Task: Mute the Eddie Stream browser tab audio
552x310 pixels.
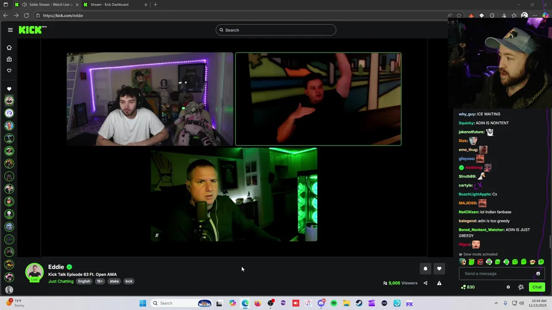Action: point(24,5)
